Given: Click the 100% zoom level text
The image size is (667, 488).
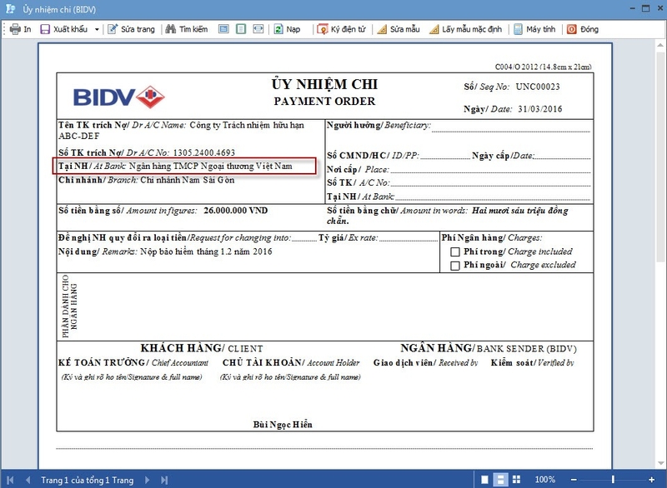Looking at the screenshot, I should [x=545, y=480].
